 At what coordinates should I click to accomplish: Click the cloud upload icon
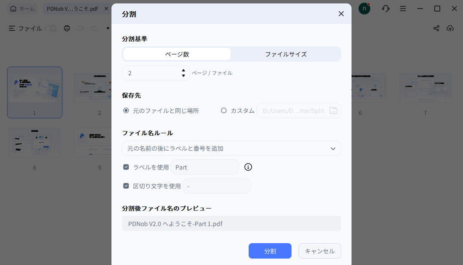[450, 28]
